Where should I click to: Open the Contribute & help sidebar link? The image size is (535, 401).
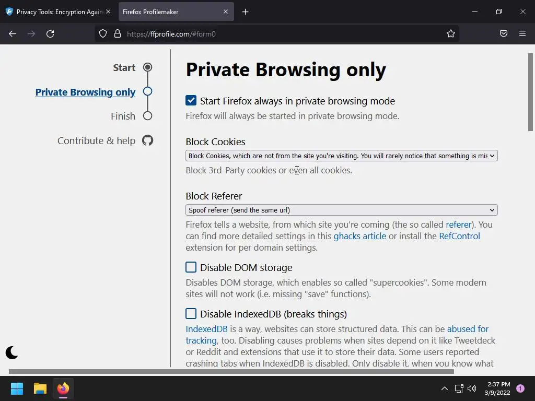[x=96, y=140]
